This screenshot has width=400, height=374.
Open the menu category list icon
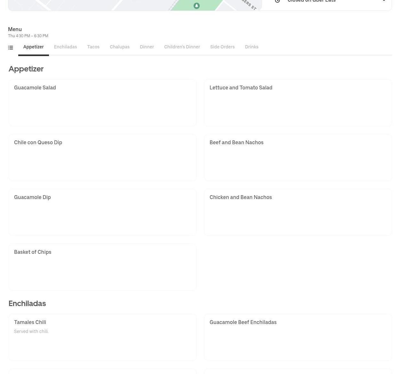pos(11,48)
